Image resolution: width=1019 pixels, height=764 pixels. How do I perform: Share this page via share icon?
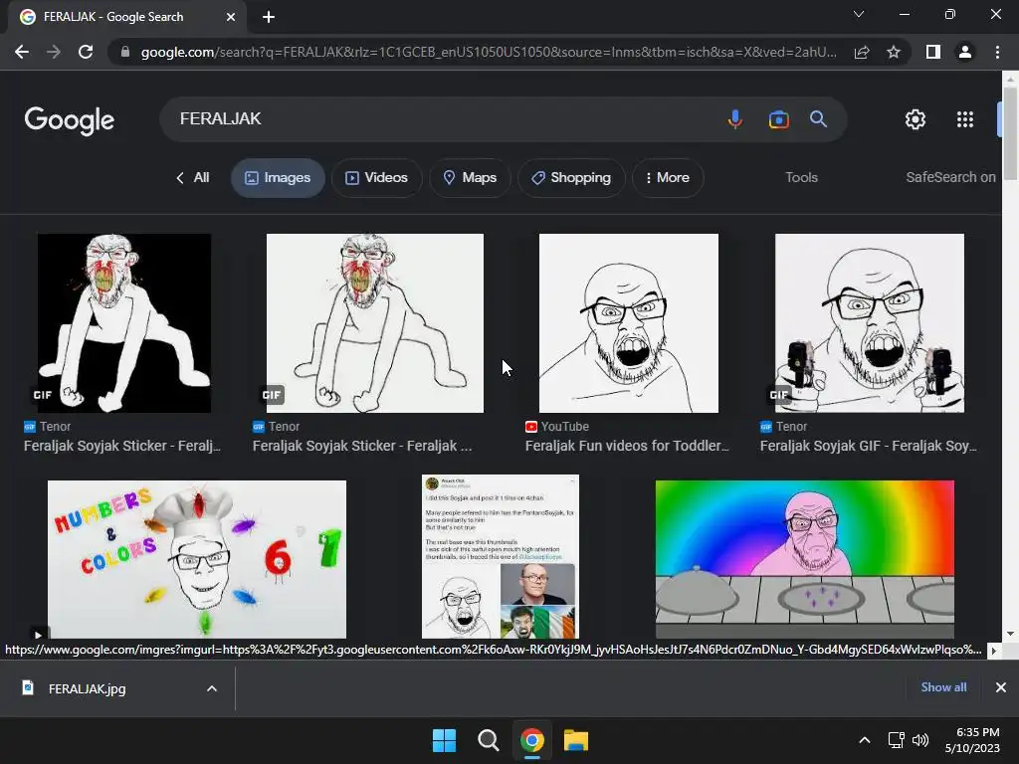pyautogui.click(x=862, y=52)
